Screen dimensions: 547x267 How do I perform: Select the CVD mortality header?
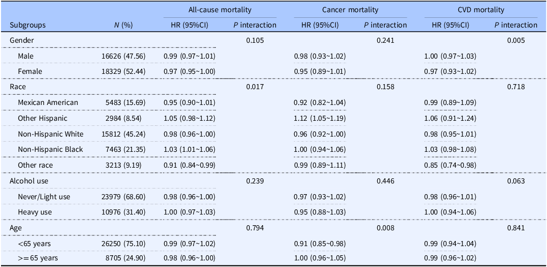click(481, 10)
